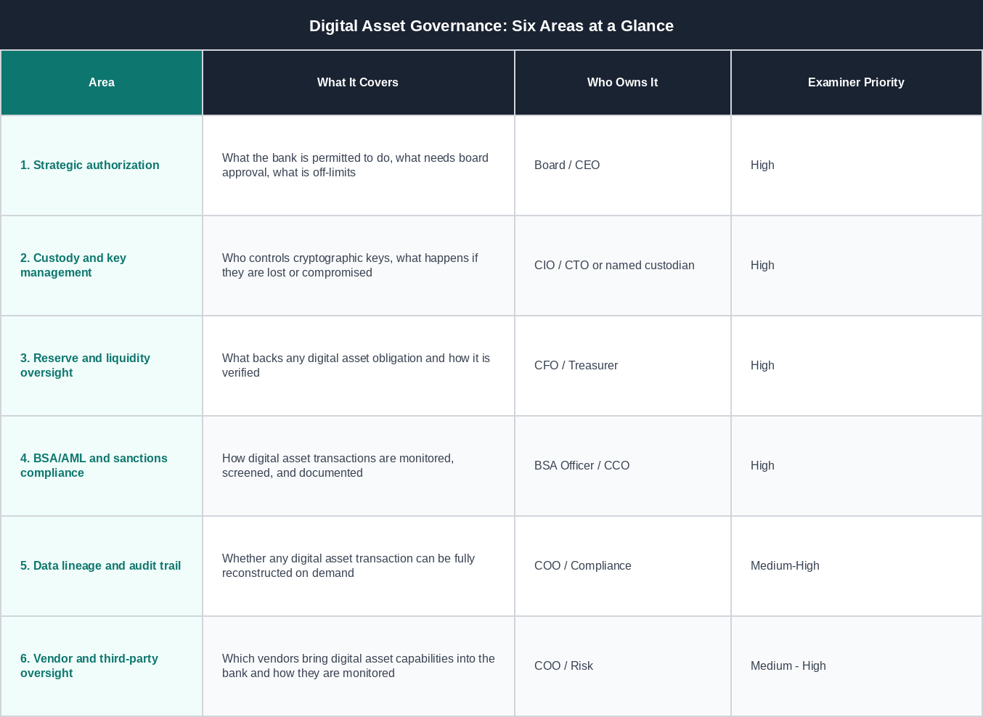983x717 pixels.
Task: Click the 'CFO / Treasurer' owner cell
Action: tap(623, 366)
